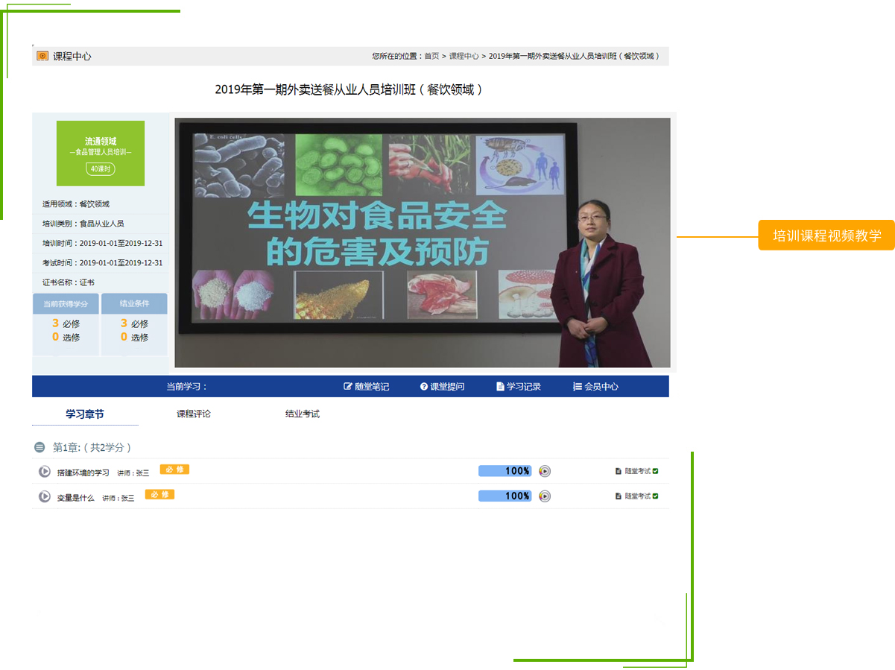Click the 40课时 badge

[101, 169]
